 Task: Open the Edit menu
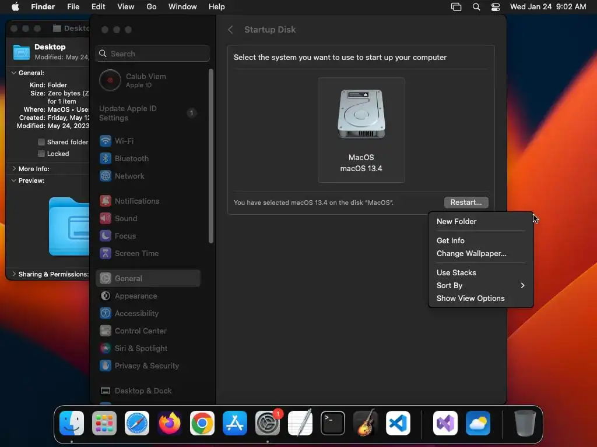pos(98,7)
